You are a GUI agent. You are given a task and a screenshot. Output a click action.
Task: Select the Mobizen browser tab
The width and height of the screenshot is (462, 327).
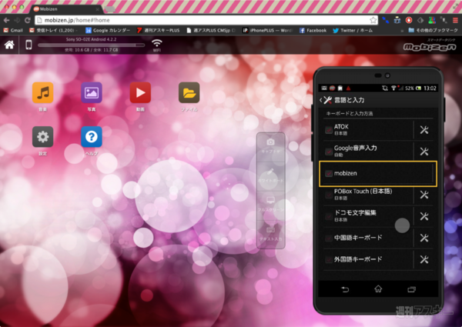[66, 9]
